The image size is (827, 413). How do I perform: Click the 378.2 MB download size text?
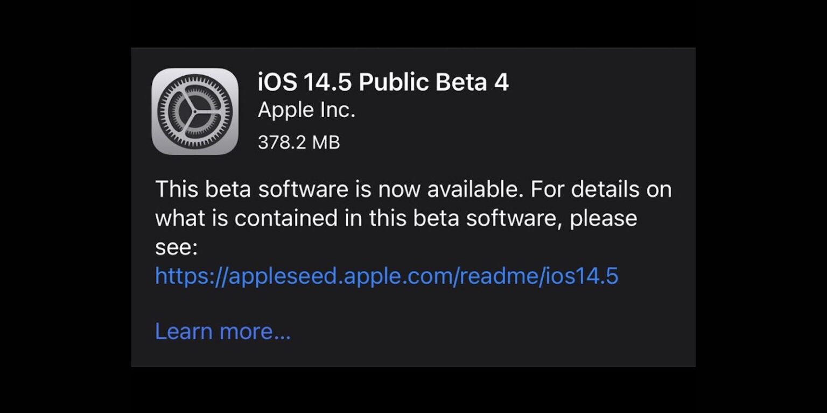298,143
